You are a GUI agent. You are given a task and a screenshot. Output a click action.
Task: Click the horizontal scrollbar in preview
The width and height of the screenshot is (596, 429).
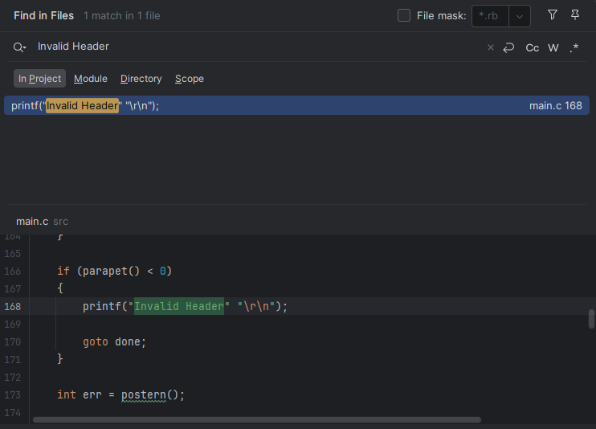pos(257,419)
